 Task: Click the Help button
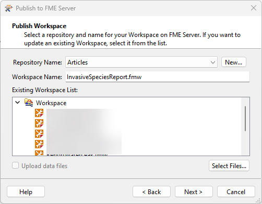pos(26,192)
